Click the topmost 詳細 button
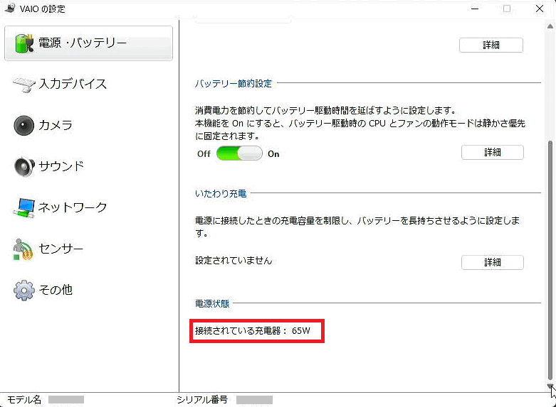This screenshot has height=407, width=556. [x=491, y=45]
